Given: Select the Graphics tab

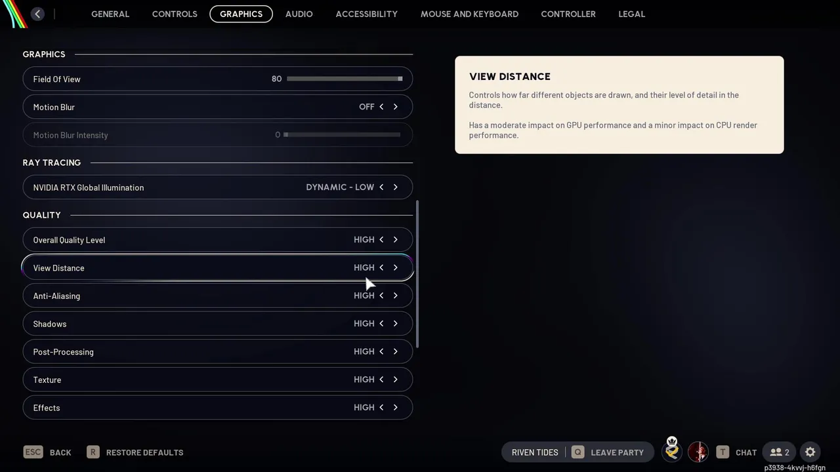Looking at the screenshot, I should click(x=241, y=14).
